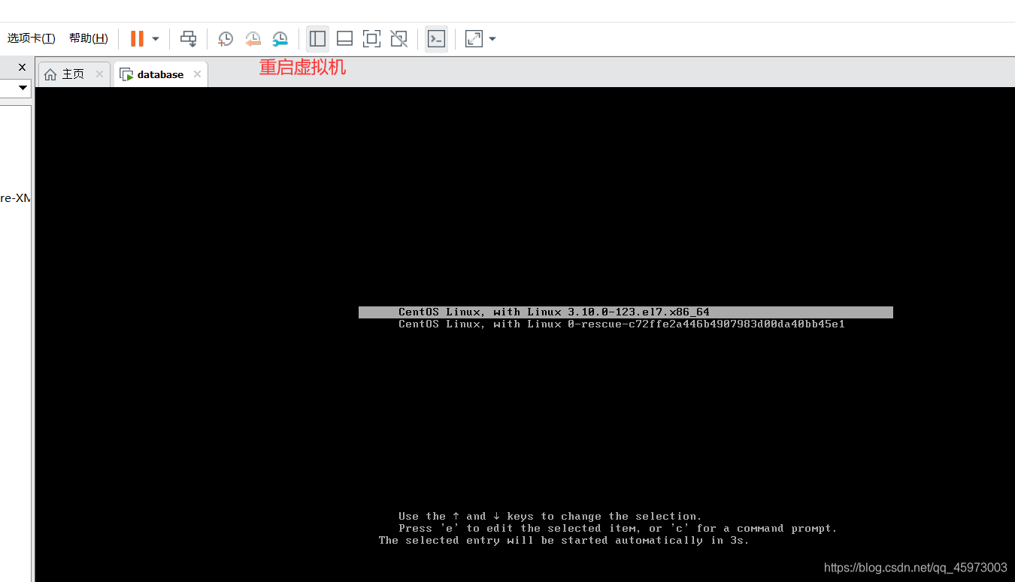Close the database tab

click(x=197, y=74)
